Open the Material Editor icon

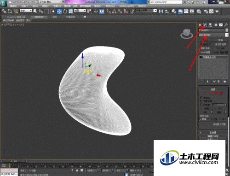pyautogui.click(x=199, y=11)
